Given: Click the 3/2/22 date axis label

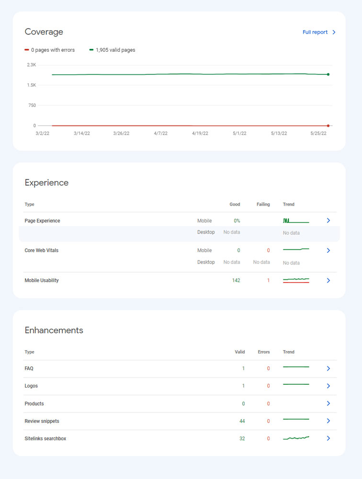Looking at the screenshot, I should pyautogui.click(x=43, y=133).
